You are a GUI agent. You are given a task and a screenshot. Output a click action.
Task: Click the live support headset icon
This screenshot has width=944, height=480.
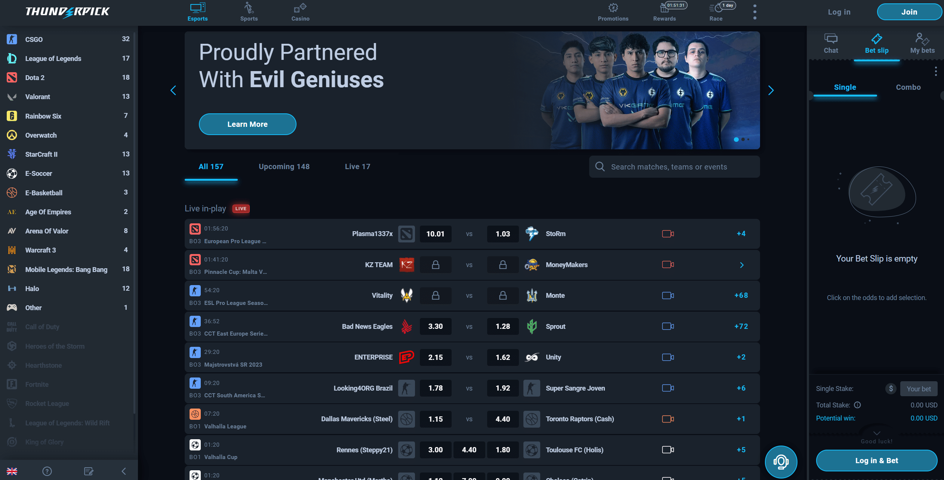click(x=781, y=462)
